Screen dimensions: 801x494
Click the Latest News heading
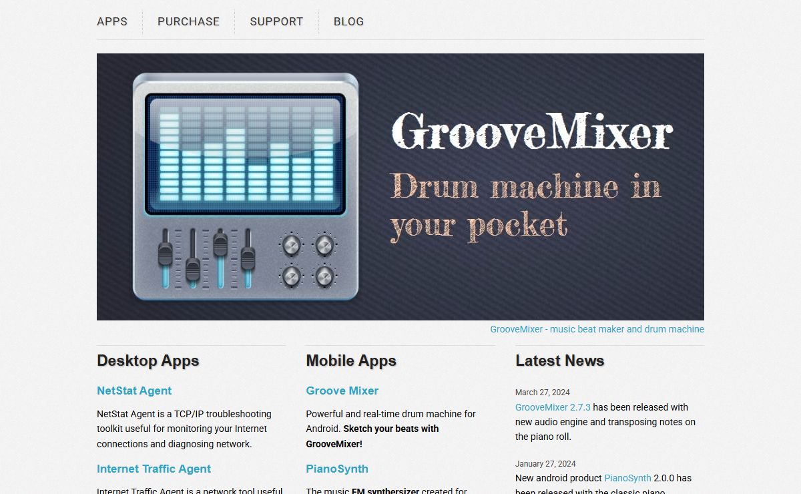click(x=559, y=360)
